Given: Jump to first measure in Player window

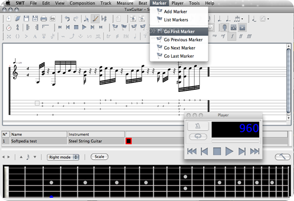Looking at the screenshot, I should tap(192, 151).
